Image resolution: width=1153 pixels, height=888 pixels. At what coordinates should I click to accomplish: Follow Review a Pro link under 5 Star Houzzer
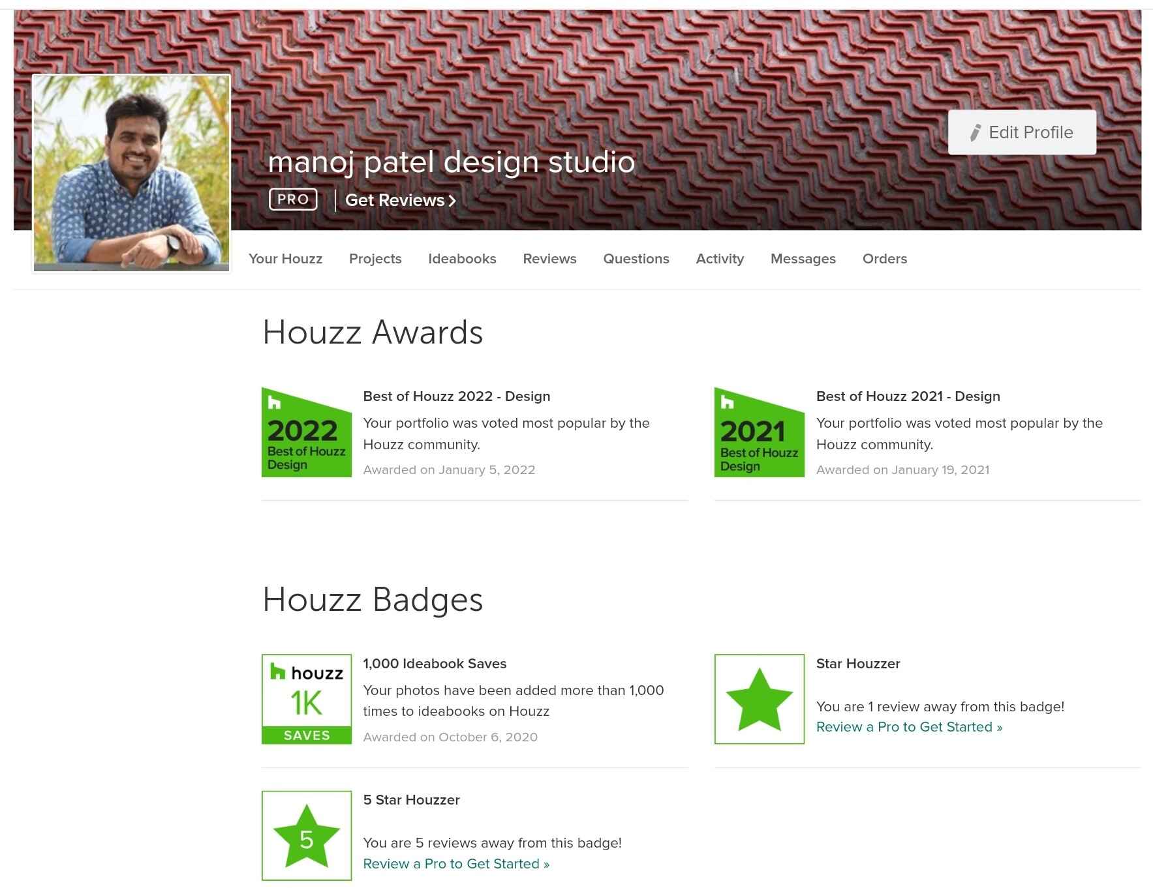[x=456, y=864]
